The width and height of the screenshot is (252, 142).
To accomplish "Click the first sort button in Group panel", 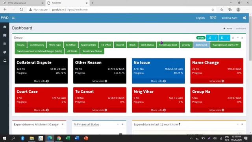I will (210, 38).
